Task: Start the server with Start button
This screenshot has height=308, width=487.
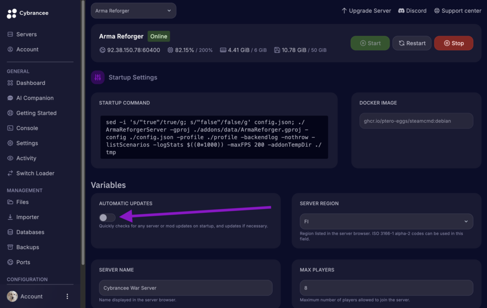Action: [x=370, y=43]
